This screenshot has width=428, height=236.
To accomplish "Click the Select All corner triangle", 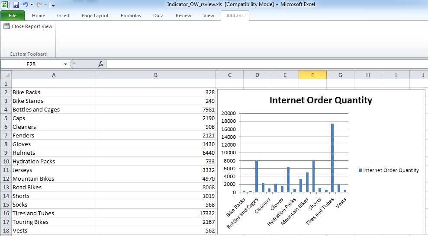I will (x=6, y=75).
